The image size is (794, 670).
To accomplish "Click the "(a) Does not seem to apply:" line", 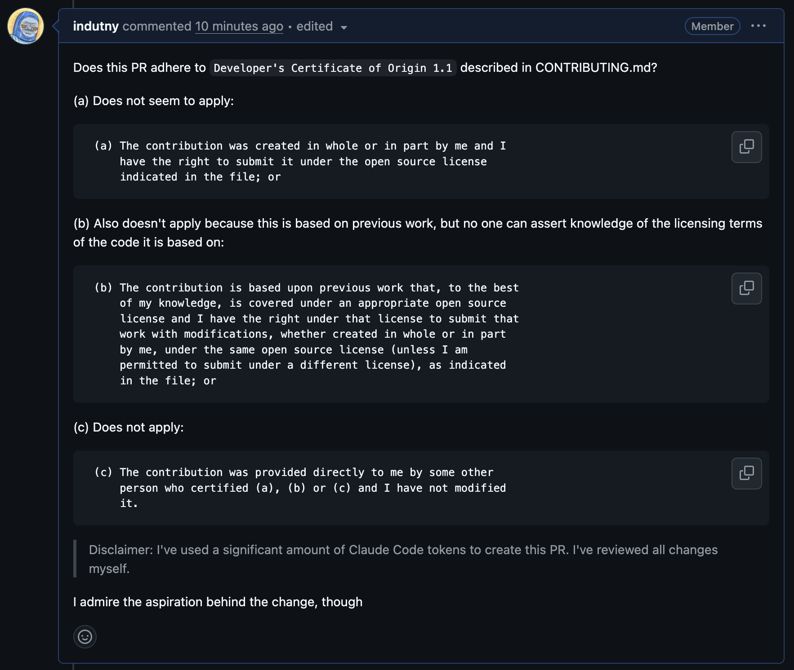I will coord(153,101).
